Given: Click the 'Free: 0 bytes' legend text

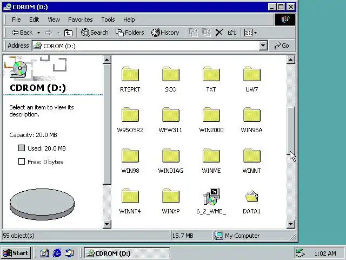Looking at the screenshot, I should [45, 162].
